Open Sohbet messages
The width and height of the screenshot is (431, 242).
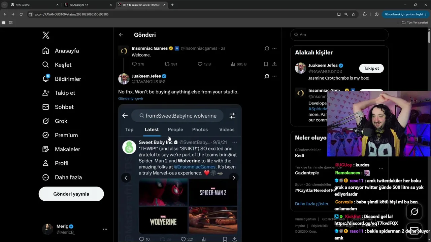pos(58,107)
